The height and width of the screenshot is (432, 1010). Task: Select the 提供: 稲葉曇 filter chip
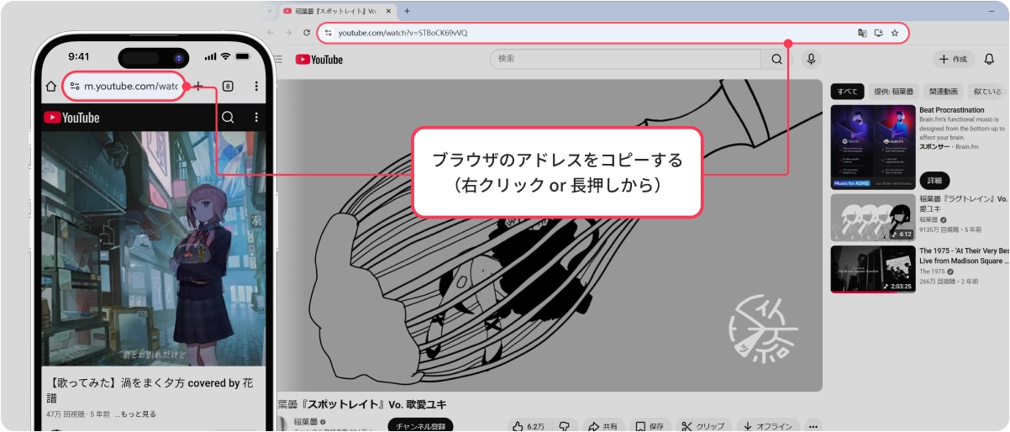[x=893, y=92]
